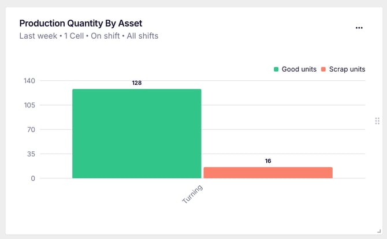The height and width of the screenshot is (239, 387).
Task: Click the On shift filter text
Action: click(x=105, y=36)
